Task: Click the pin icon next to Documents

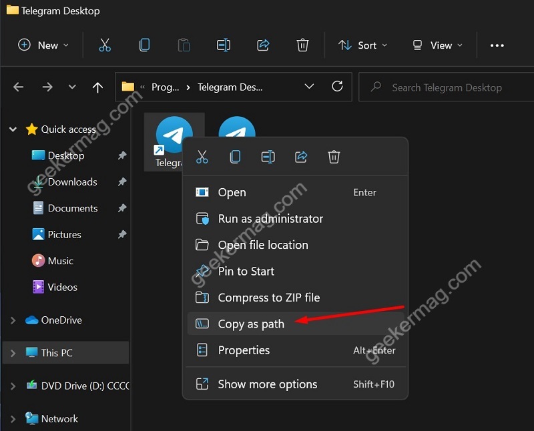Action: click(122, 208)
